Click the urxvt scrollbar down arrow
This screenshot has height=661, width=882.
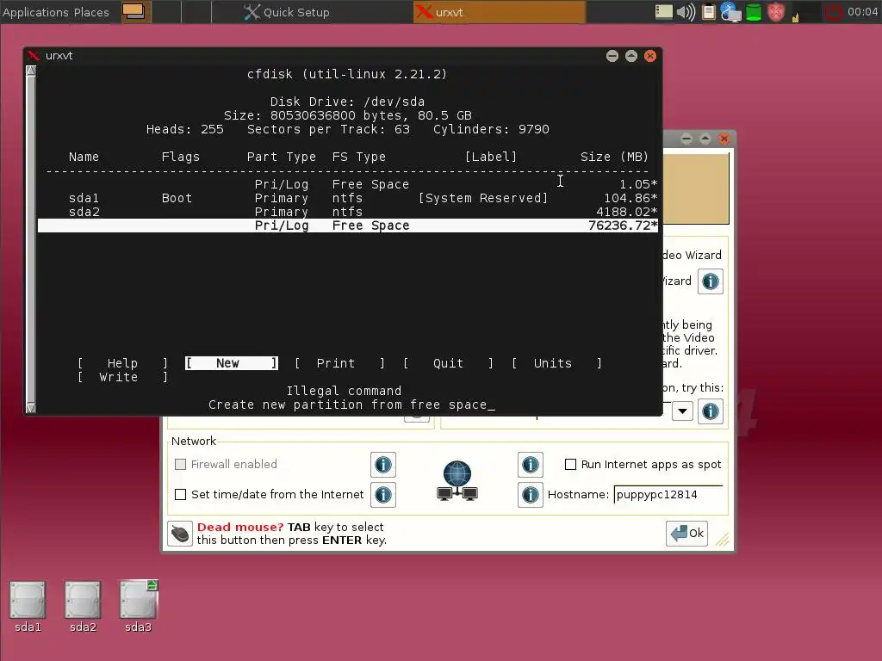(31, 407)
